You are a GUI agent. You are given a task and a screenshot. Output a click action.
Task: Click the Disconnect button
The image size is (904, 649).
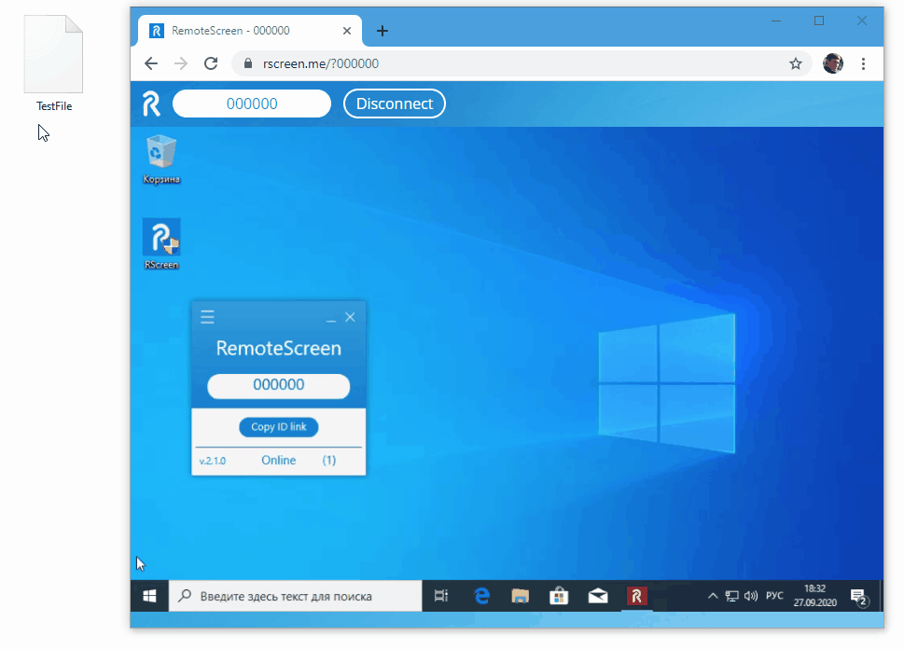pyautogui.click(x=394, y=103)
